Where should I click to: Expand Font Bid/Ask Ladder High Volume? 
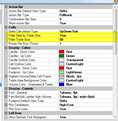(6, 97)
